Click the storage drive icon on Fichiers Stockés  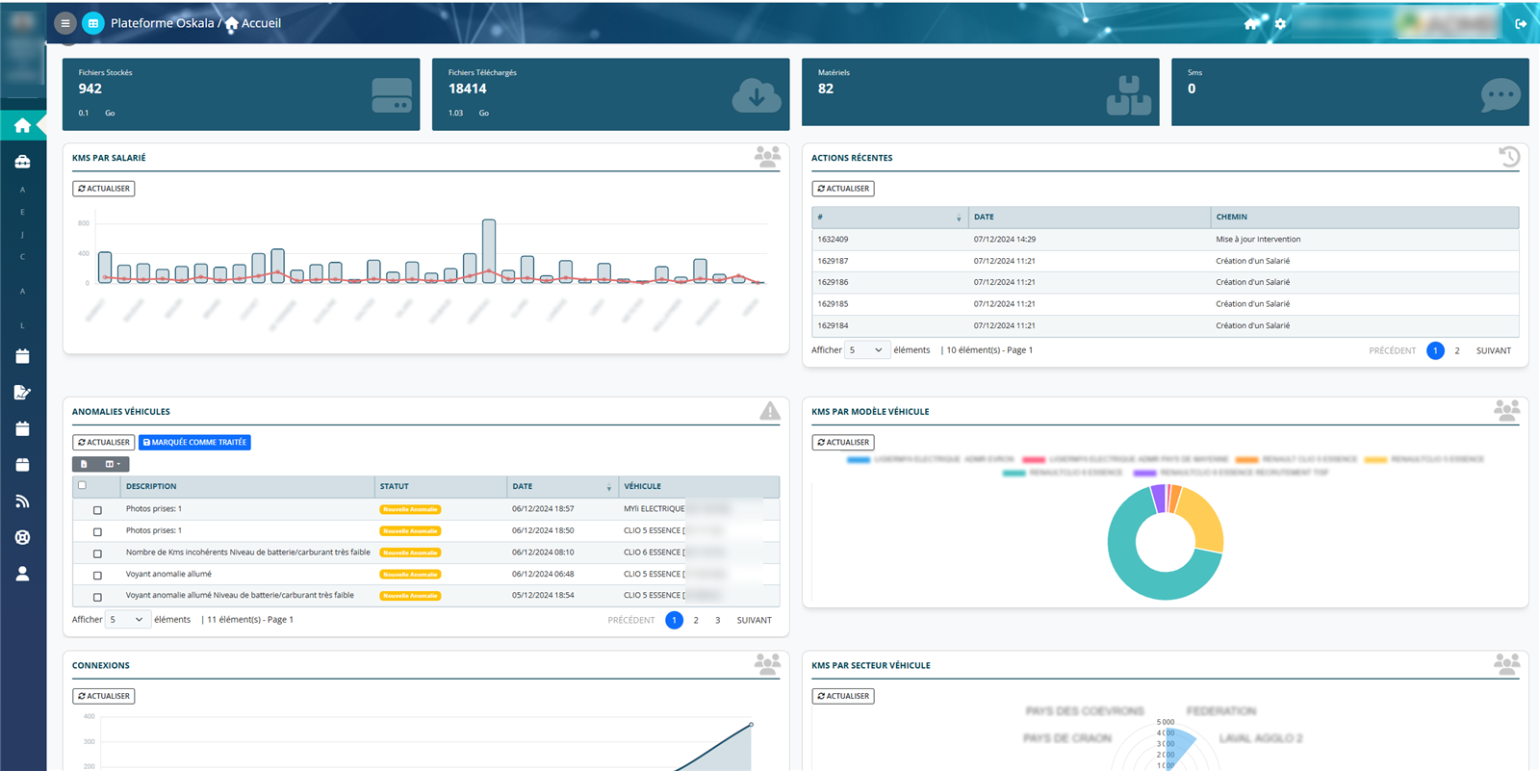pos(392,95)
